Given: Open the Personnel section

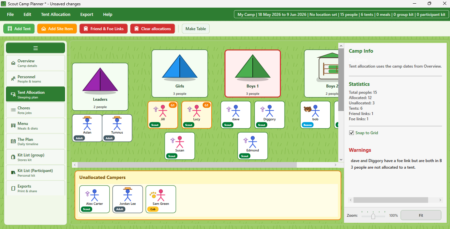Looking at the screenshot, I should [x=35, y=79].
